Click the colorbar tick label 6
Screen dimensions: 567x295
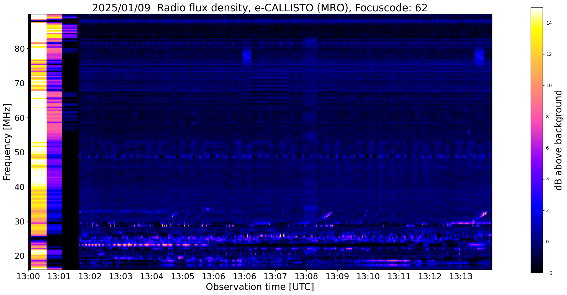(547, 148)
